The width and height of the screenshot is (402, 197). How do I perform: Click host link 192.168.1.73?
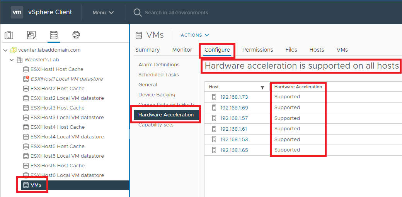[x=234, y=97]
